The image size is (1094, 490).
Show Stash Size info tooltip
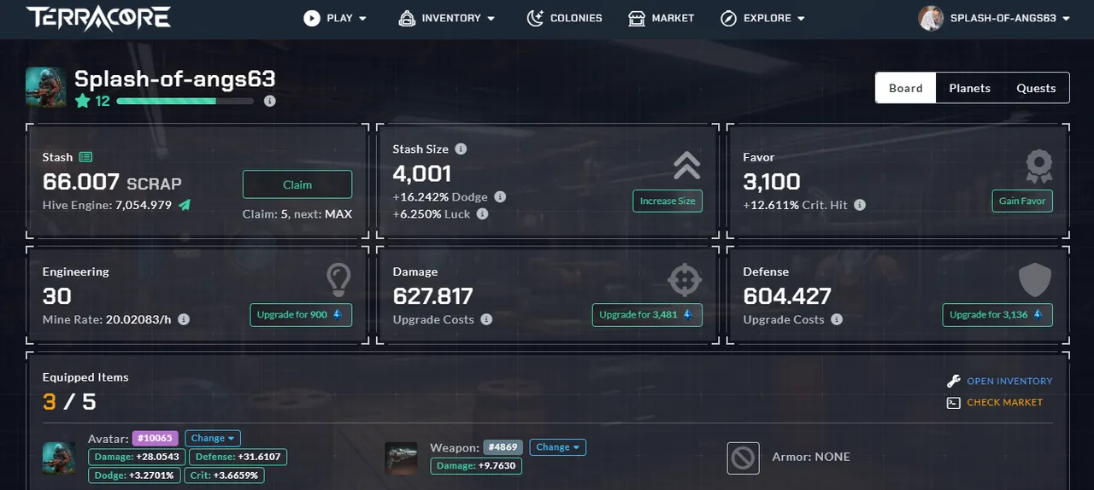(461, 149)
